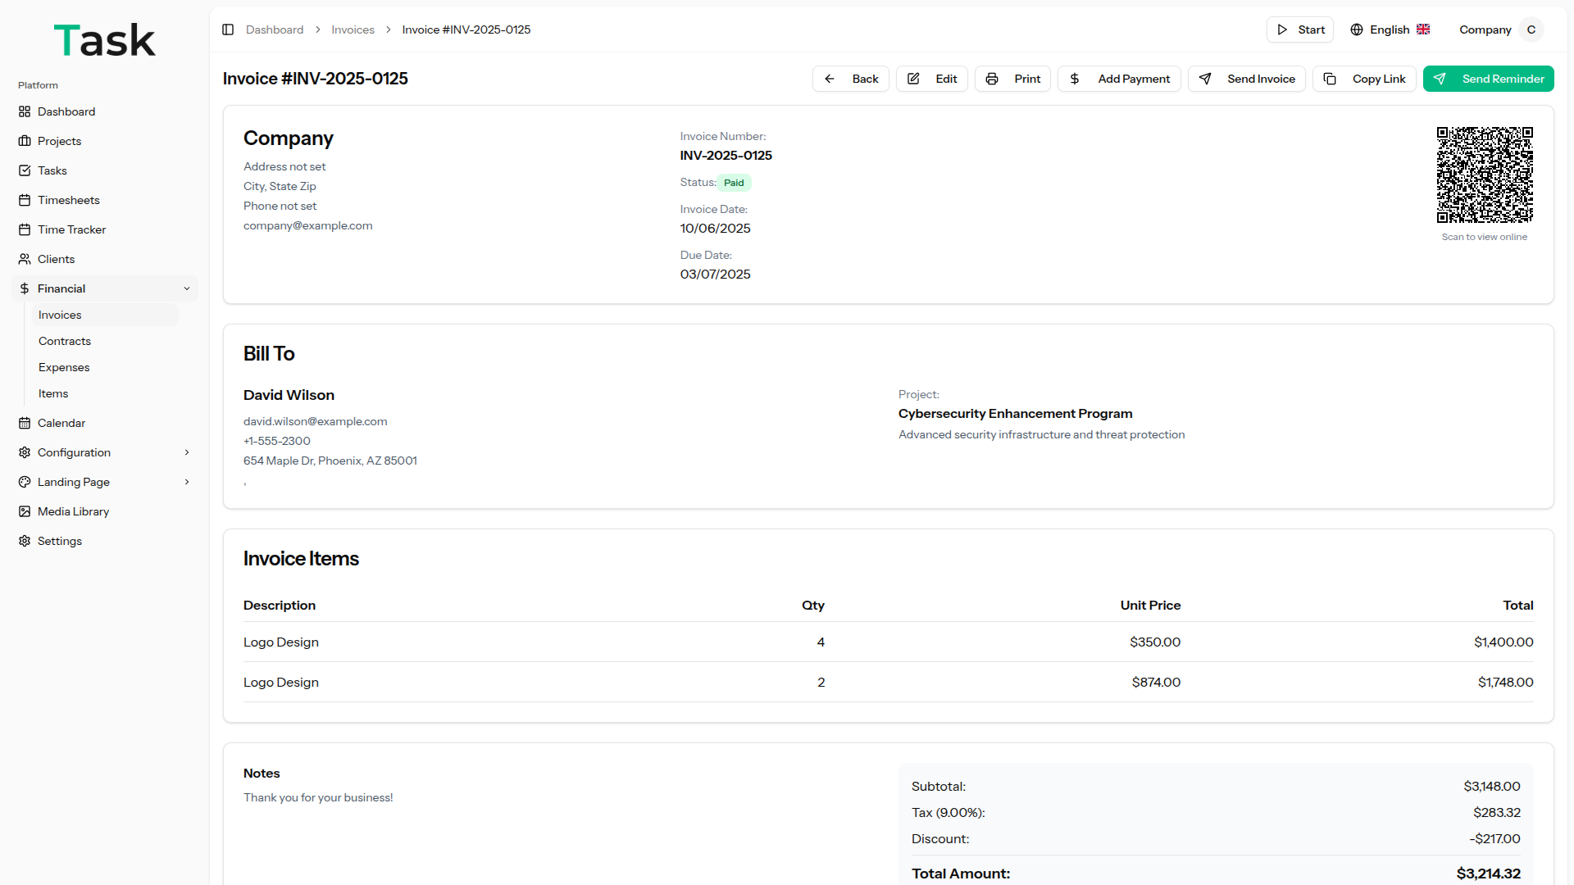Image resolution: width=1574 pixels, height=885 pixels.
Task: Expand the Configuration submenu chevron
Action: (x=187, y=452)
